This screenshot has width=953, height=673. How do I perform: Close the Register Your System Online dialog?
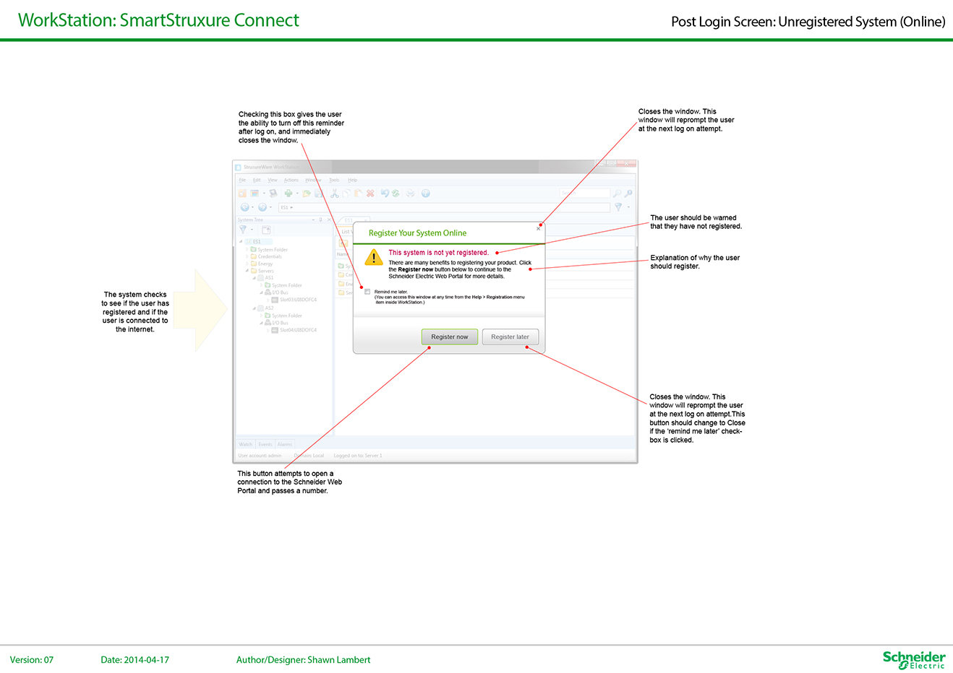[538, 229]
